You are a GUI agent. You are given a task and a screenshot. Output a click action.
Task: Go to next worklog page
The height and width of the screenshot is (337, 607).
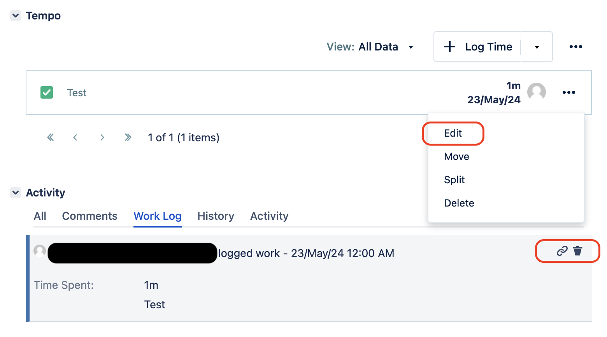[102, 137]
